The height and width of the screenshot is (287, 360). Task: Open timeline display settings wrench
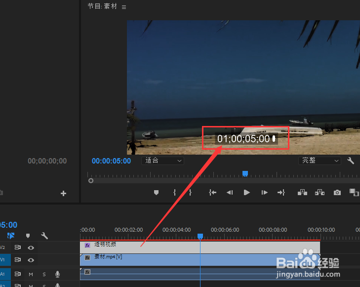pos(44,236)
